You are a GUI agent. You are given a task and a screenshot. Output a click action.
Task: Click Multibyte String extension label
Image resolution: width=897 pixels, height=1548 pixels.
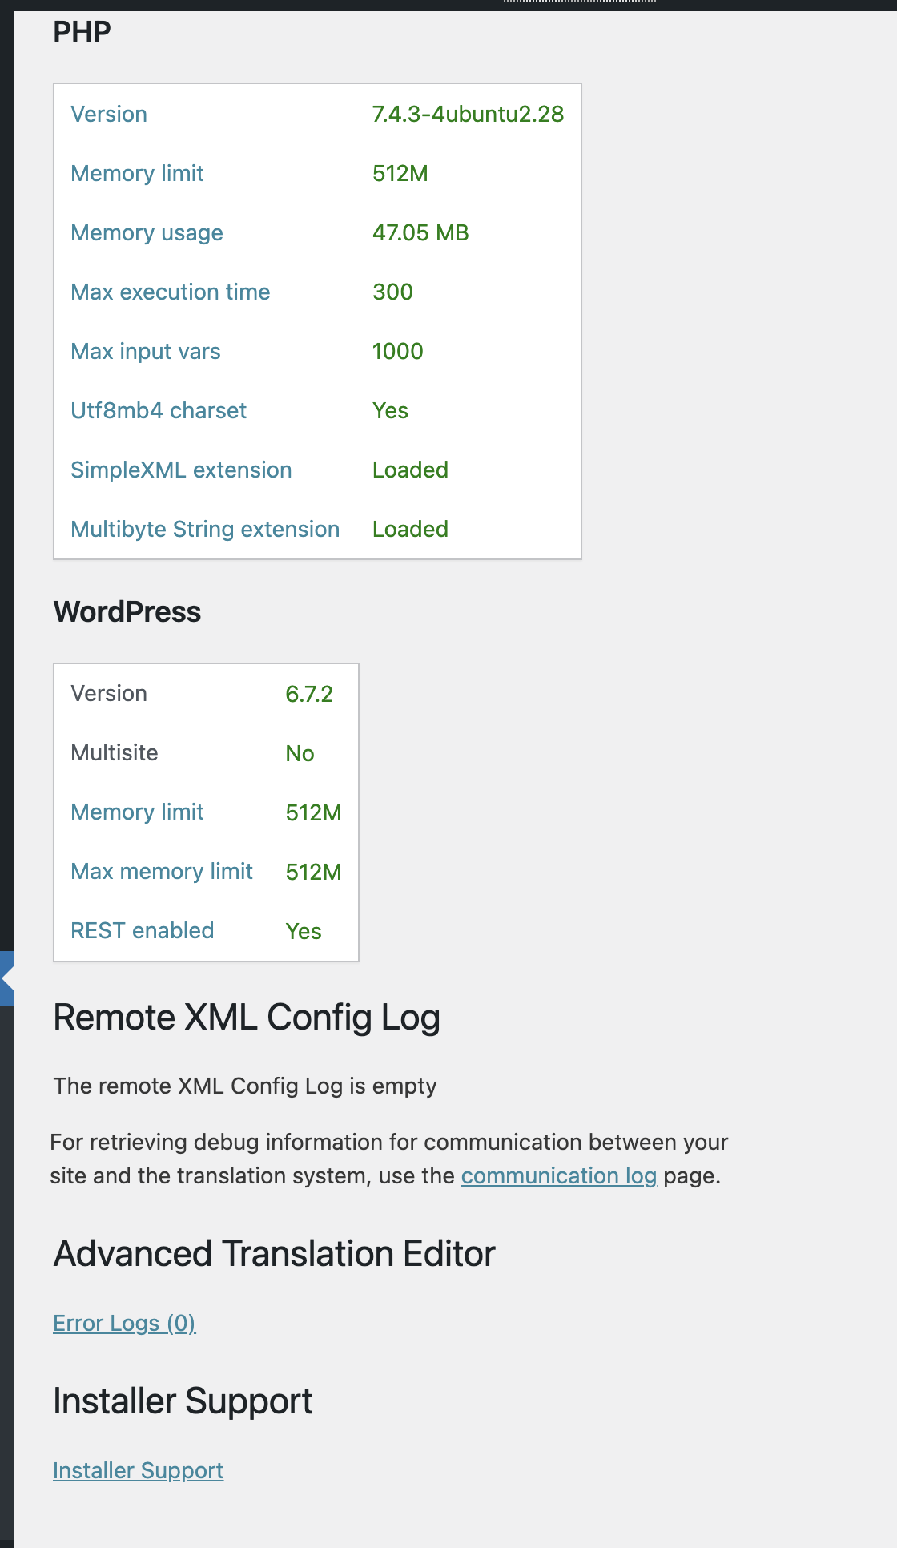205,529
